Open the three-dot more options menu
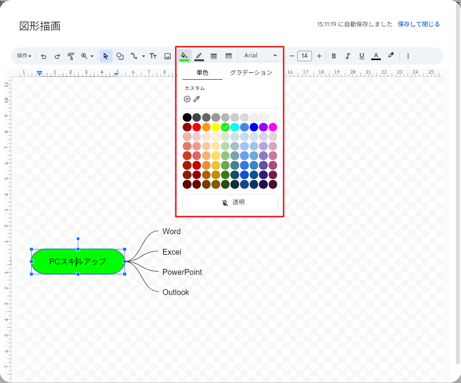This screenshot has width=461, height=383. click(x=408, y=56)
